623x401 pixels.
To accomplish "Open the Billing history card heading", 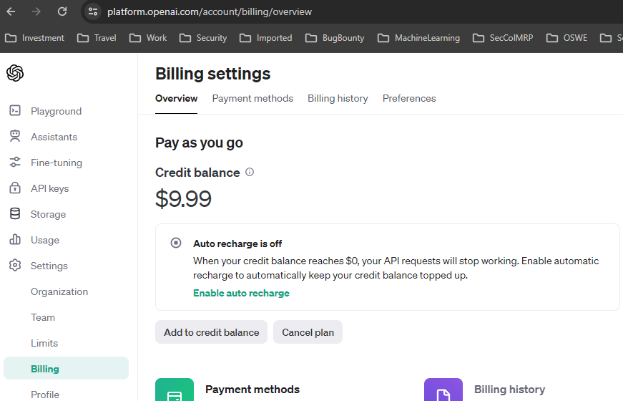I will (x=510, y=389).
